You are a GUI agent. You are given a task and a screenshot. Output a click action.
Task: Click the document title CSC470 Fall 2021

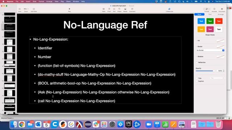coord(119,6)
